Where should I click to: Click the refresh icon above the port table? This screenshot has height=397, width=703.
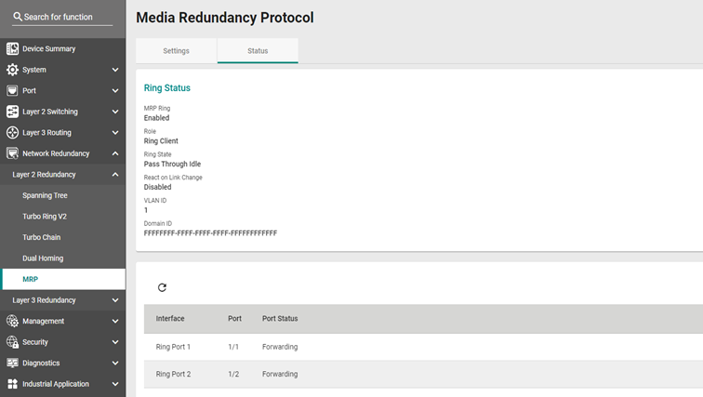tap(162, 287)
